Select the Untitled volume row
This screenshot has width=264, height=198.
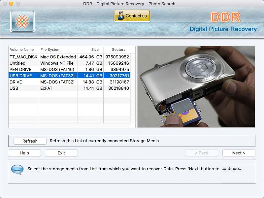tap(69, 63)
